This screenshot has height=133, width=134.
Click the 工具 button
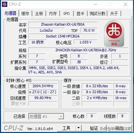point(67,128)
